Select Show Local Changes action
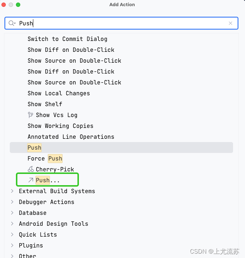 [x=59, y=93]
